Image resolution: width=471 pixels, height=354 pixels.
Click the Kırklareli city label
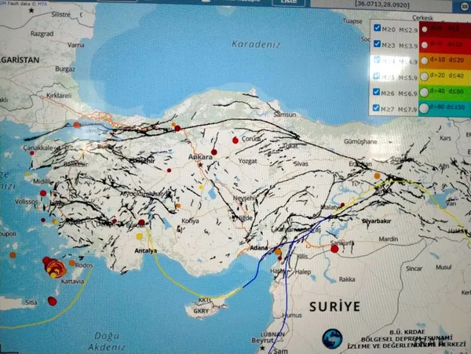pos(59,96)
